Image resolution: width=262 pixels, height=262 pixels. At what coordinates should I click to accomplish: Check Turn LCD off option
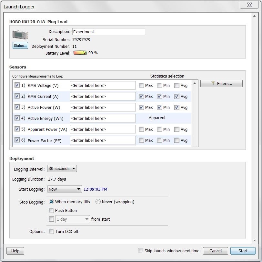tap(51, 232)
